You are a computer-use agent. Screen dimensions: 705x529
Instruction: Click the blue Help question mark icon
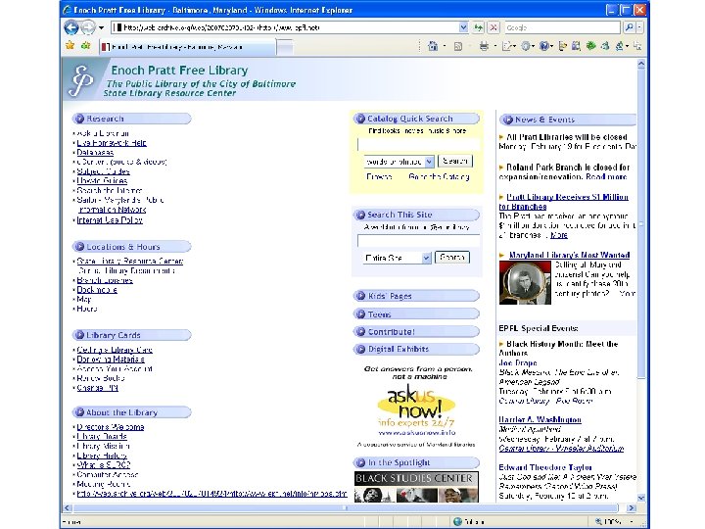click(543, 46)
